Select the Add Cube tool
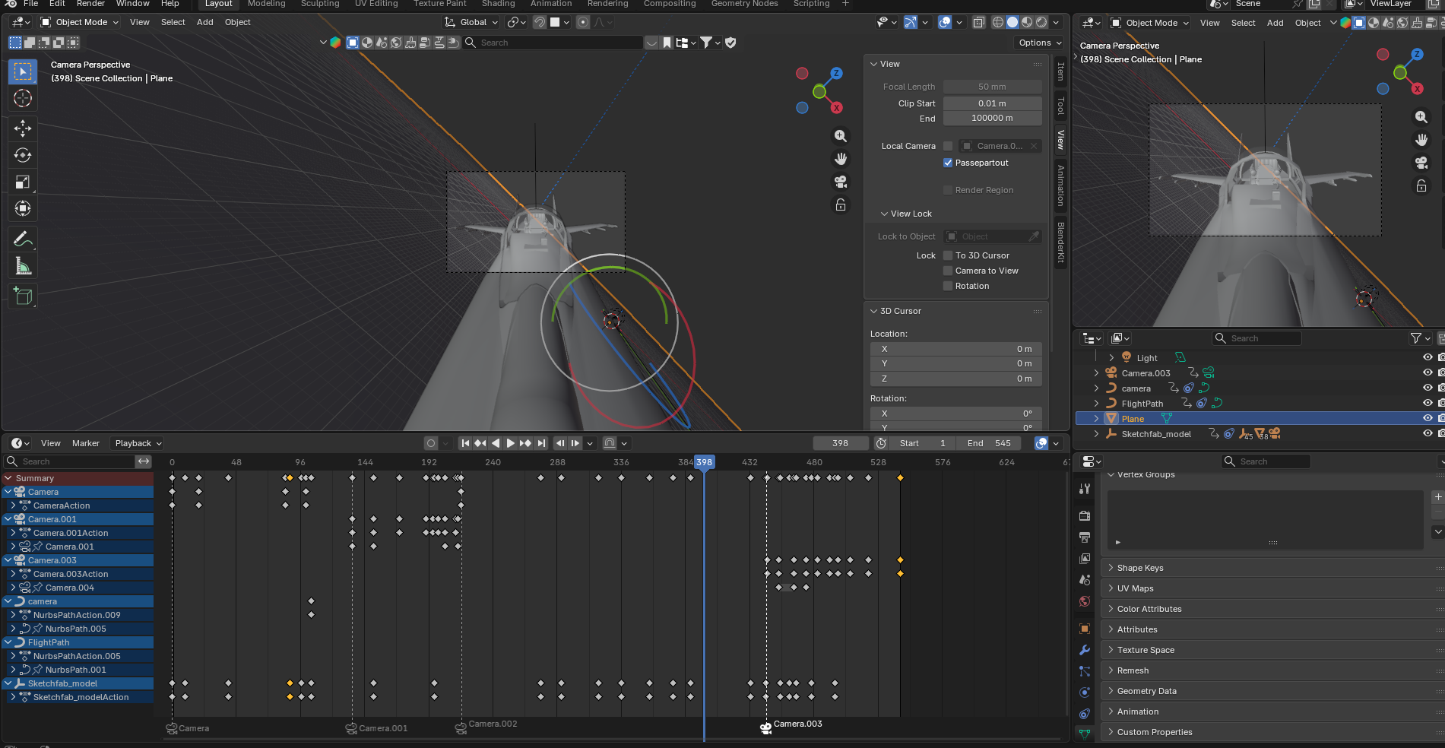The width and height of the screenshot is (1445, 748). click(23, 296)
